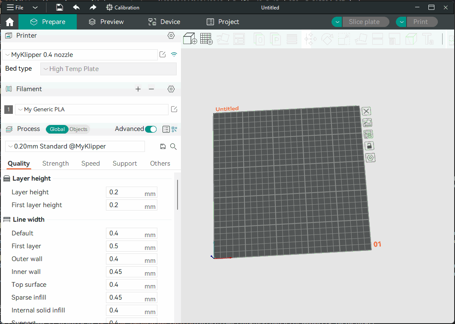Open the Strength settings tab
Image resolution: width=455 pixels, height=324 pixels.
55,163
